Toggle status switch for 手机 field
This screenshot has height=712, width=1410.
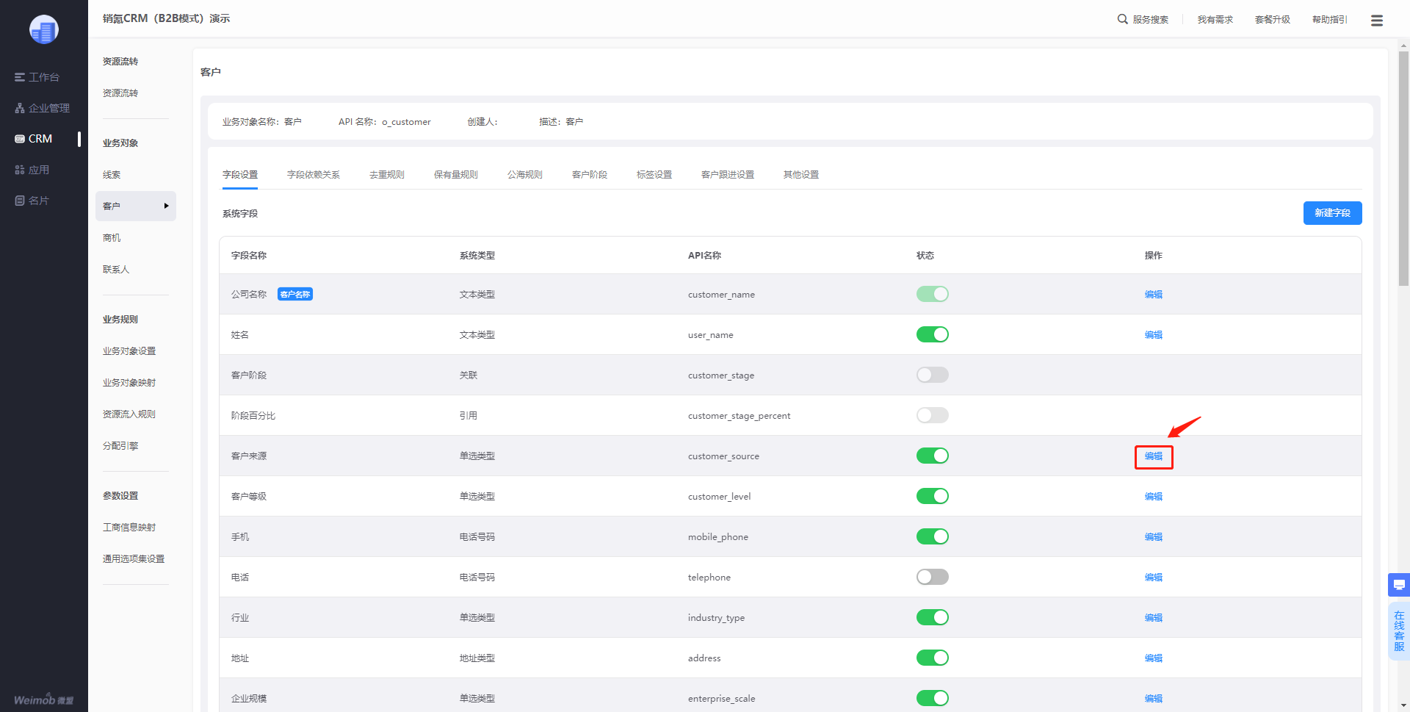click(x=933, y=536)
